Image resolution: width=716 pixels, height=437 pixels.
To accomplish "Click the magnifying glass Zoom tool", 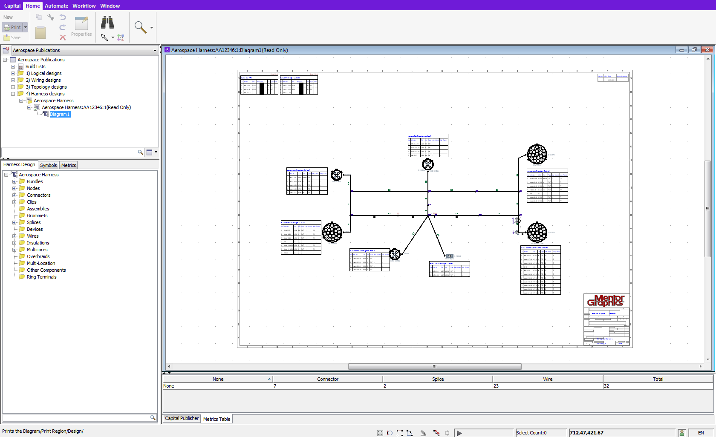I will (x=140, y=27).
